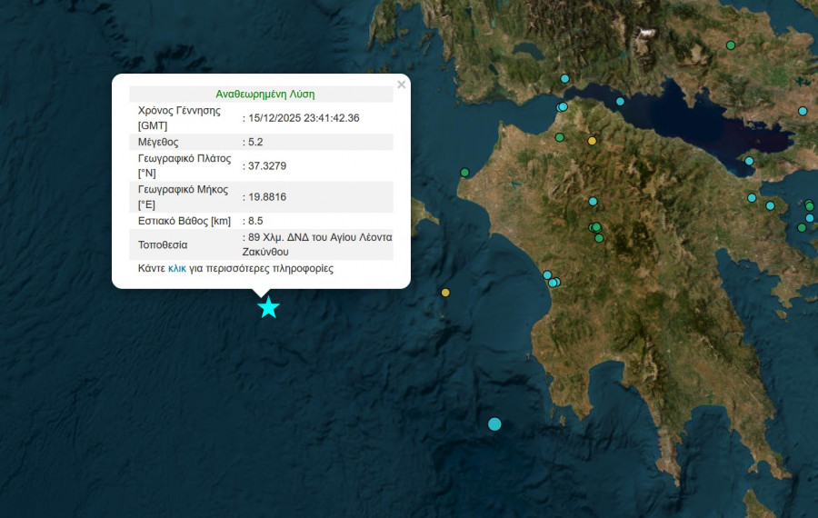
Task: Open the "κλικ" link for more information
Action: 177,269
